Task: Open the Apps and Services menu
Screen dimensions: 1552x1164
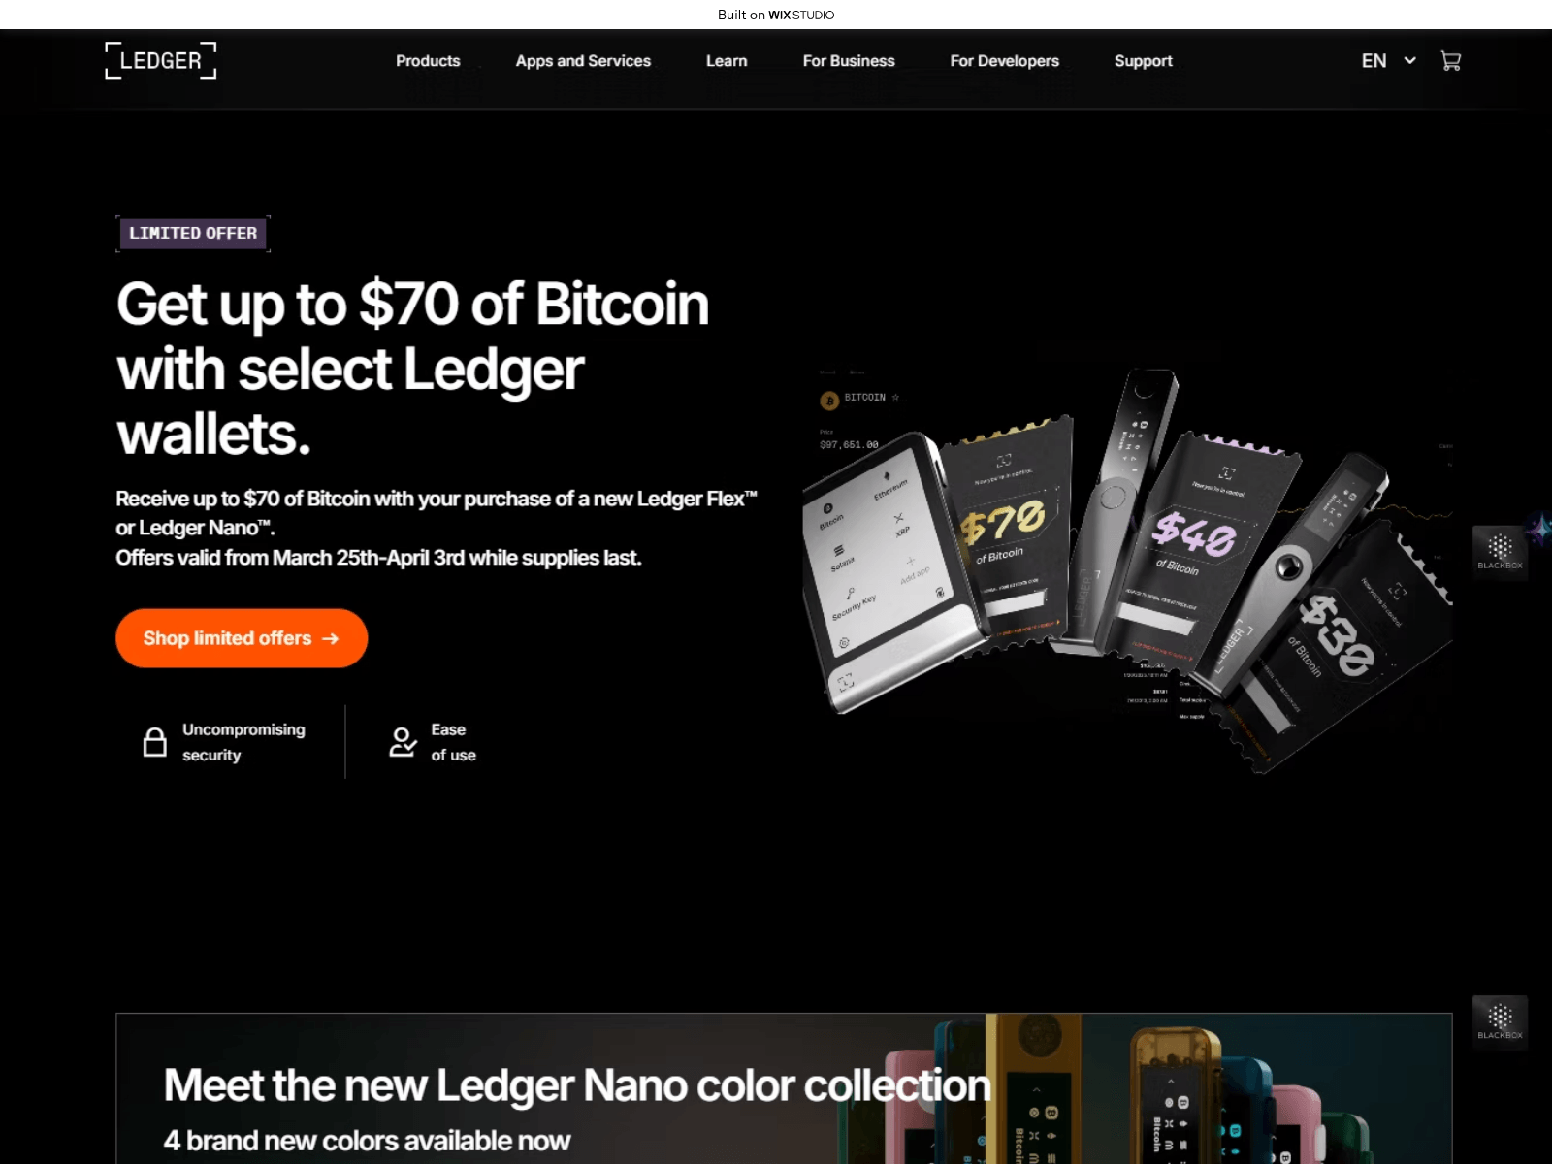Action: point(583,61)
